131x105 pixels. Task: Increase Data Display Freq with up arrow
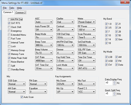114,82
